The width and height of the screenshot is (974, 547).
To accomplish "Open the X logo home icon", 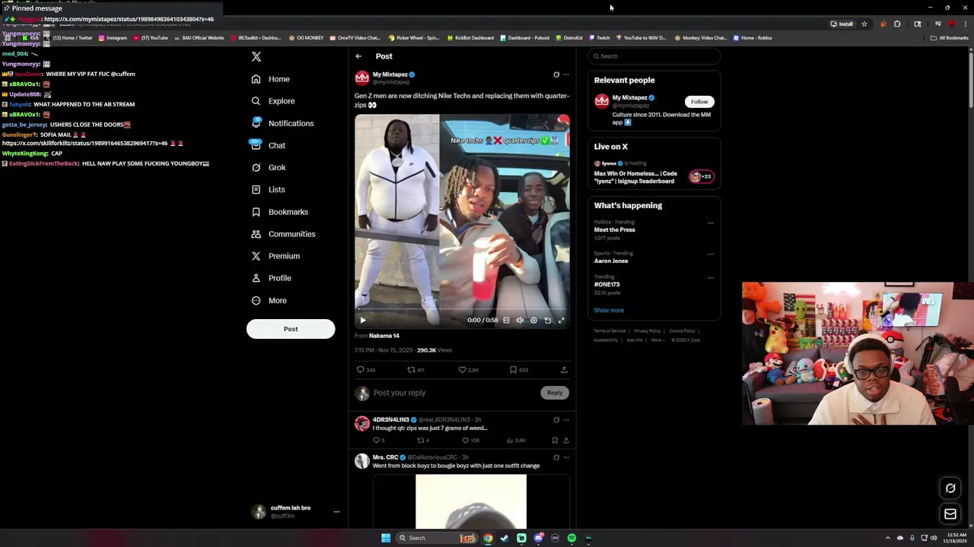I will point(256,57).
